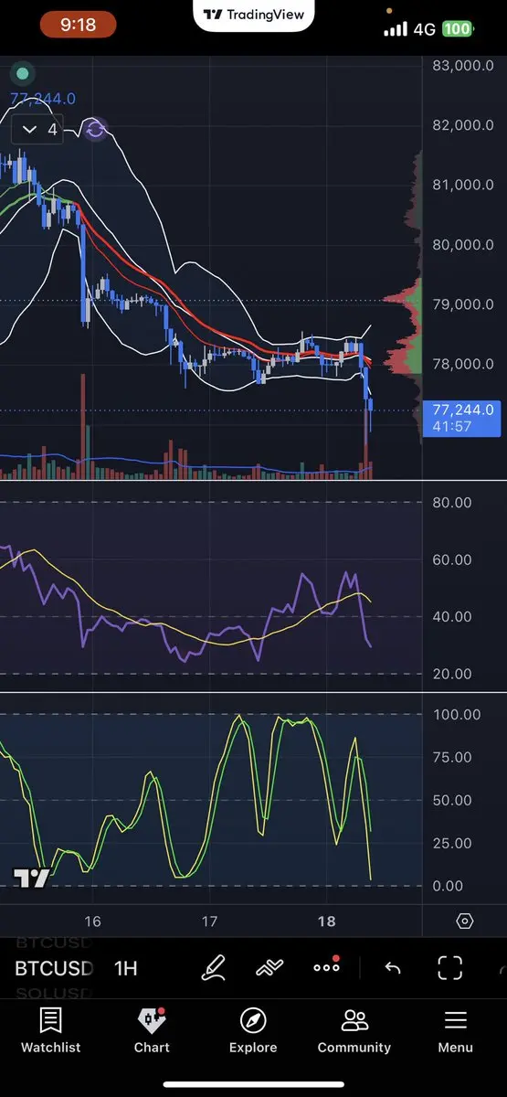
Task: Tap the RSI 20.00 scale label
Action: [x=452, y=674]
